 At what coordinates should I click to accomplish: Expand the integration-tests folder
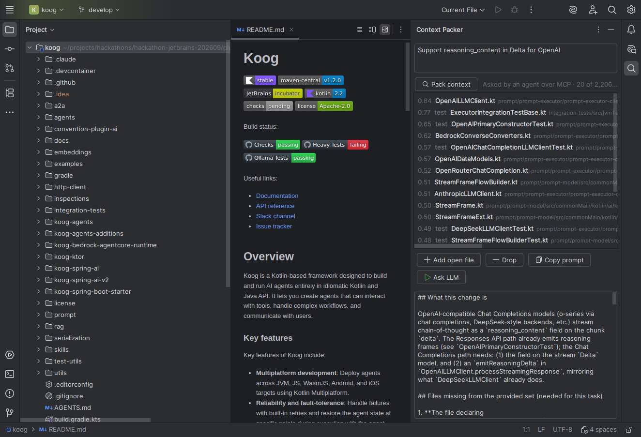click(39, 210)
